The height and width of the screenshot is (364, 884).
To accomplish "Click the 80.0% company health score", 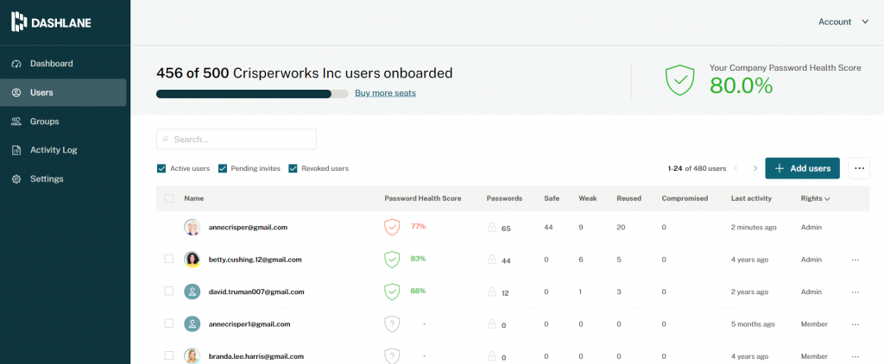I will point(741,85).
